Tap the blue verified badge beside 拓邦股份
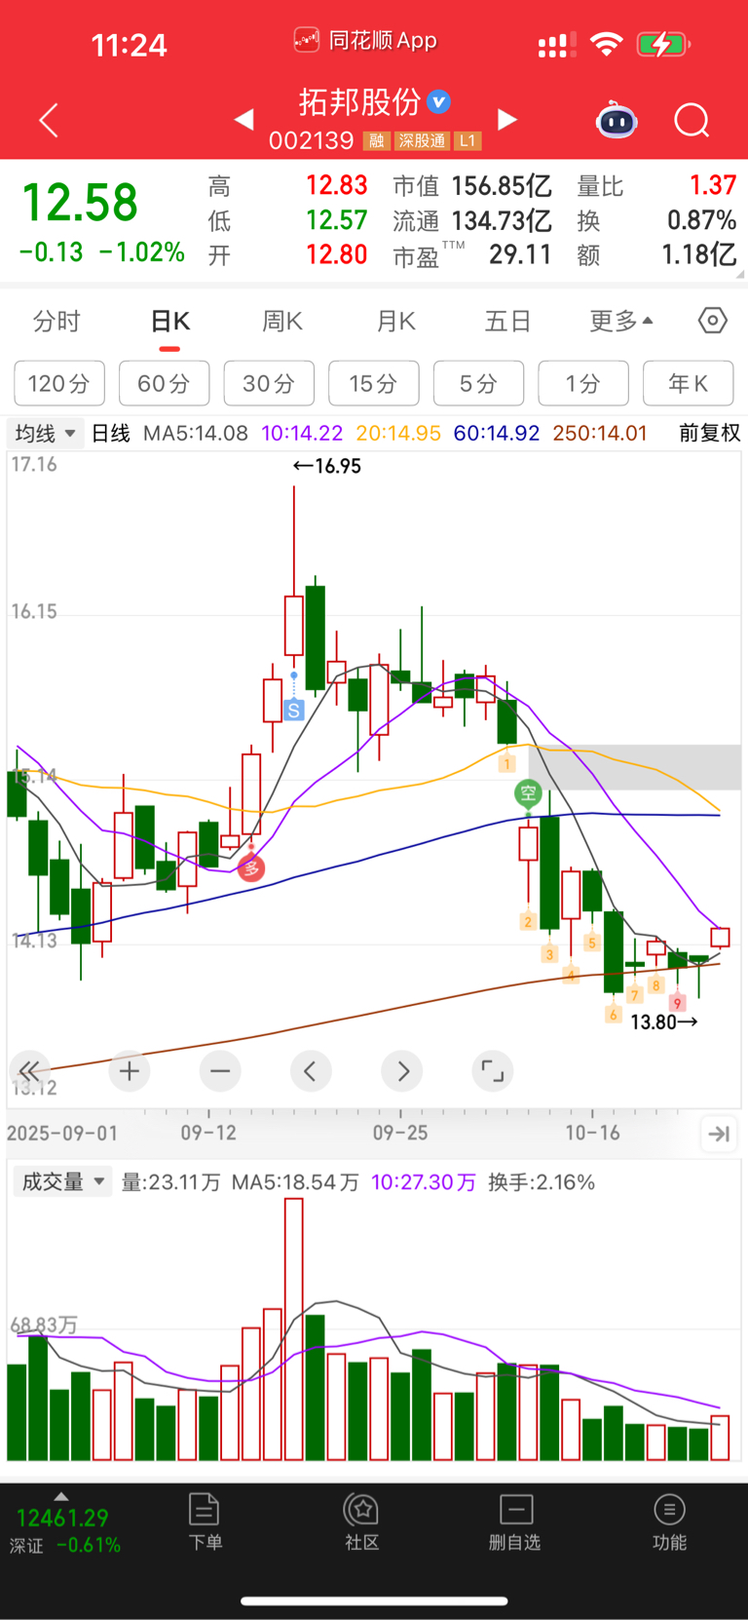The image size is (748, 1620). click(439, 100)
